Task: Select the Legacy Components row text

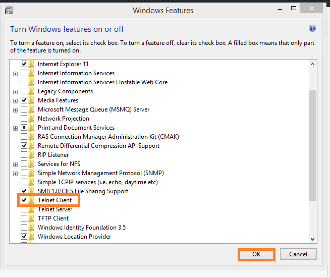Action: pos(65,91)
